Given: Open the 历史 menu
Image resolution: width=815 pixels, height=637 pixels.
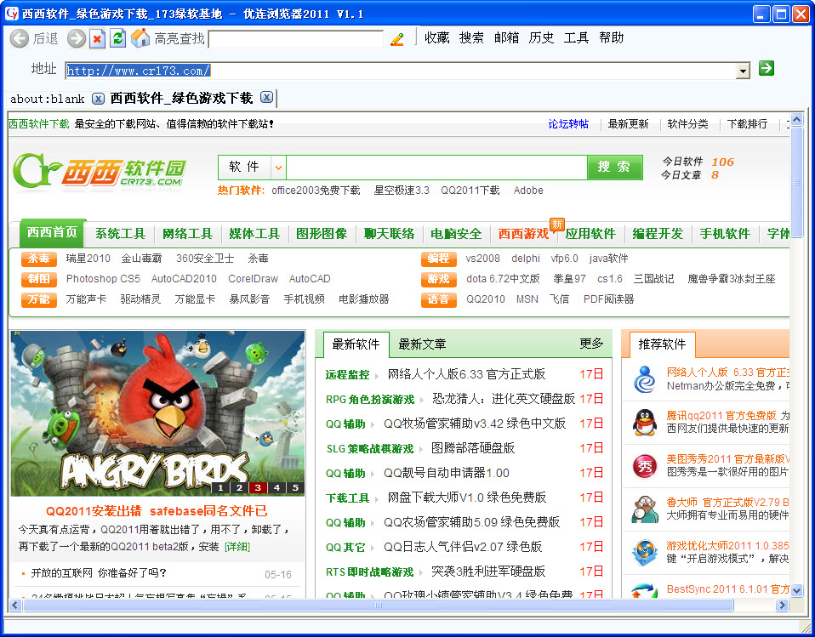Looking at the screenshot, I should pos(541,38).
